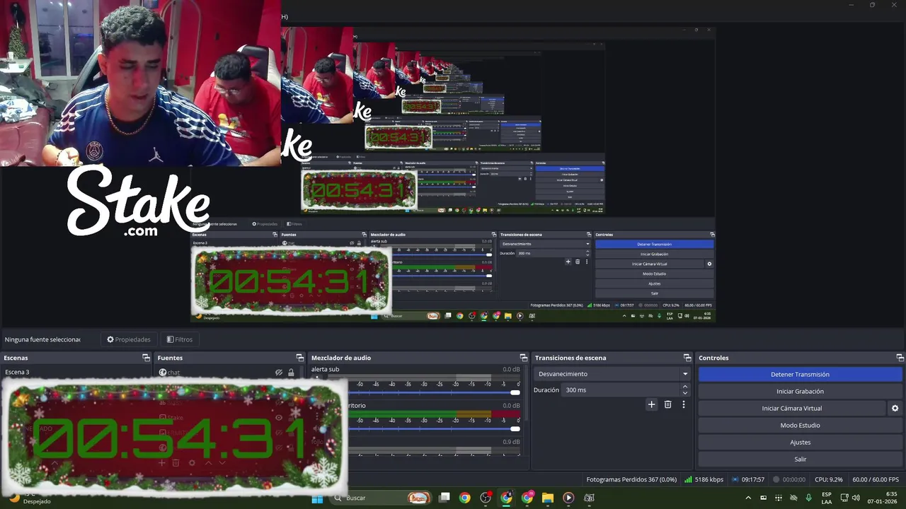Click the 60.00 / 60.00 FPS text
Image resolution: width=906 pixels, height=509 pixels.
click(876, 479)
